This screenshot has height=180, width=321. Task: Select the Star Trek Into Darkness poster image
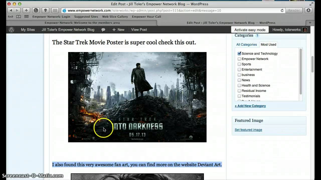137,97
